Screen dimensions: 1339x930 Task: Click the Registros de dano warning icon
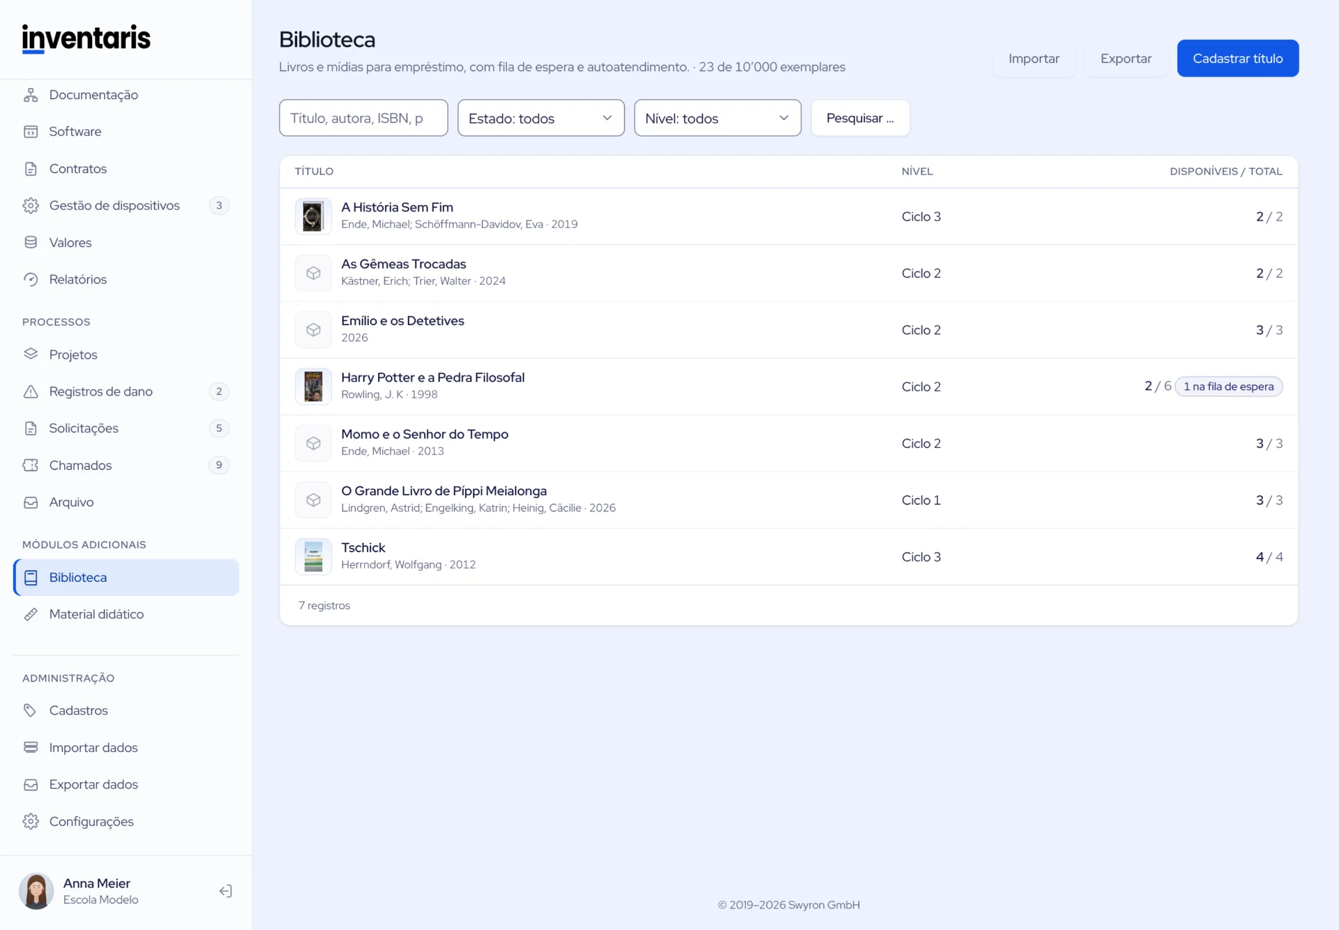point(31,391)
